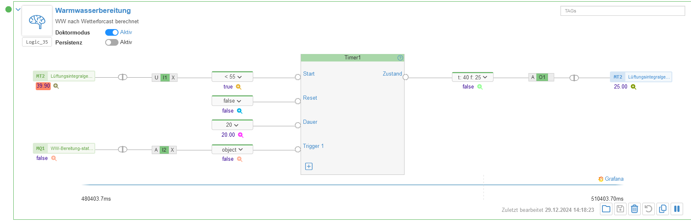
Task: Delete logic with the trash icon
Action: [634, 209]
